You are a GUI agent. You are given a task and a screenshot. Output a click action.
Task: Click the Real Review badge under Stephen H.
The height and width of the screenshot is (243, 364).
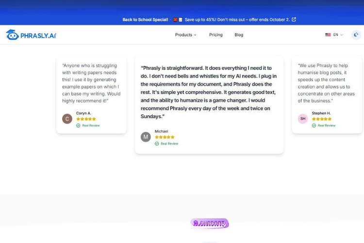[x=324, y=125]
